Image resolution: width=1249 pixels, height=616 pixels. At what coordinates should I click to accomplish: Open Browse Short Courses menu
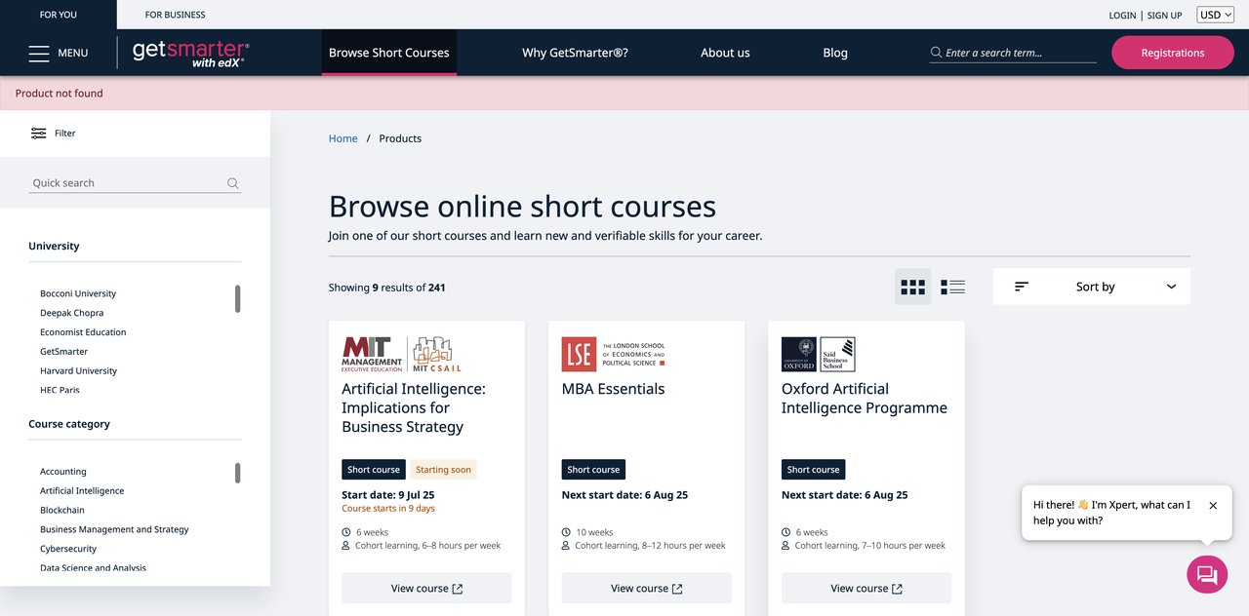389,53
